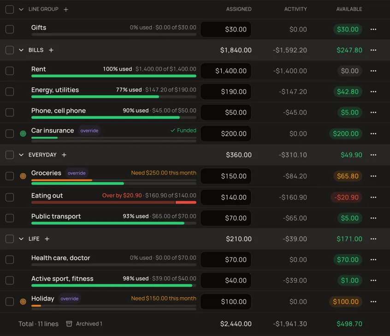Viewport: 390px width, 336px height.
Task: Click the override badge on Groceries
Action: click(77, 173)
